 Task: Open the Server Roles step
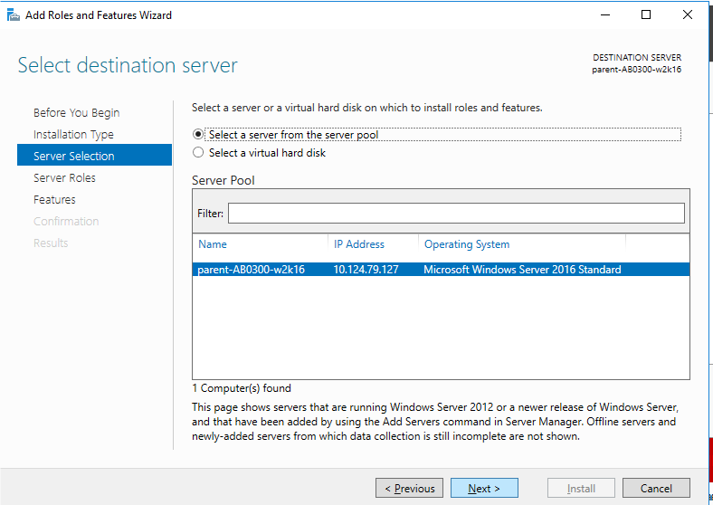pos(64,178)
